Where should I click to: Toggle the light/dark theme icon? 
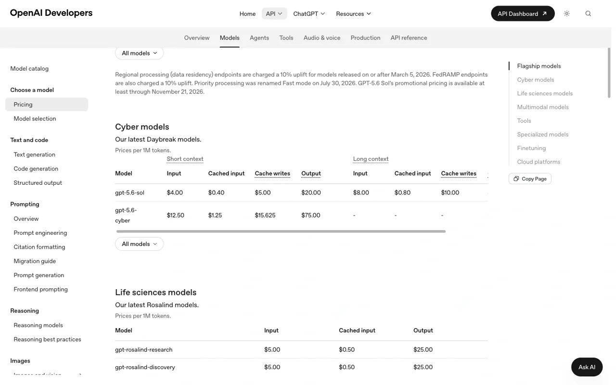click(x=567, y=13)
